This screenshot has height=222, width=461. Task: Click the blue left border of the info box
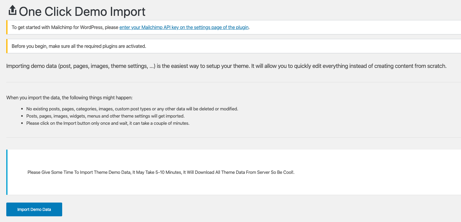click(7, 172)
